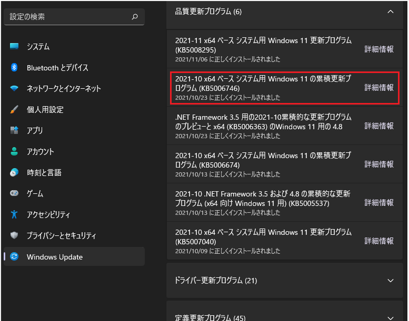The height and width of the screenshot is (321, 409).
Task: Focus the 設定の検索 search box
Action: coord(74,17)
